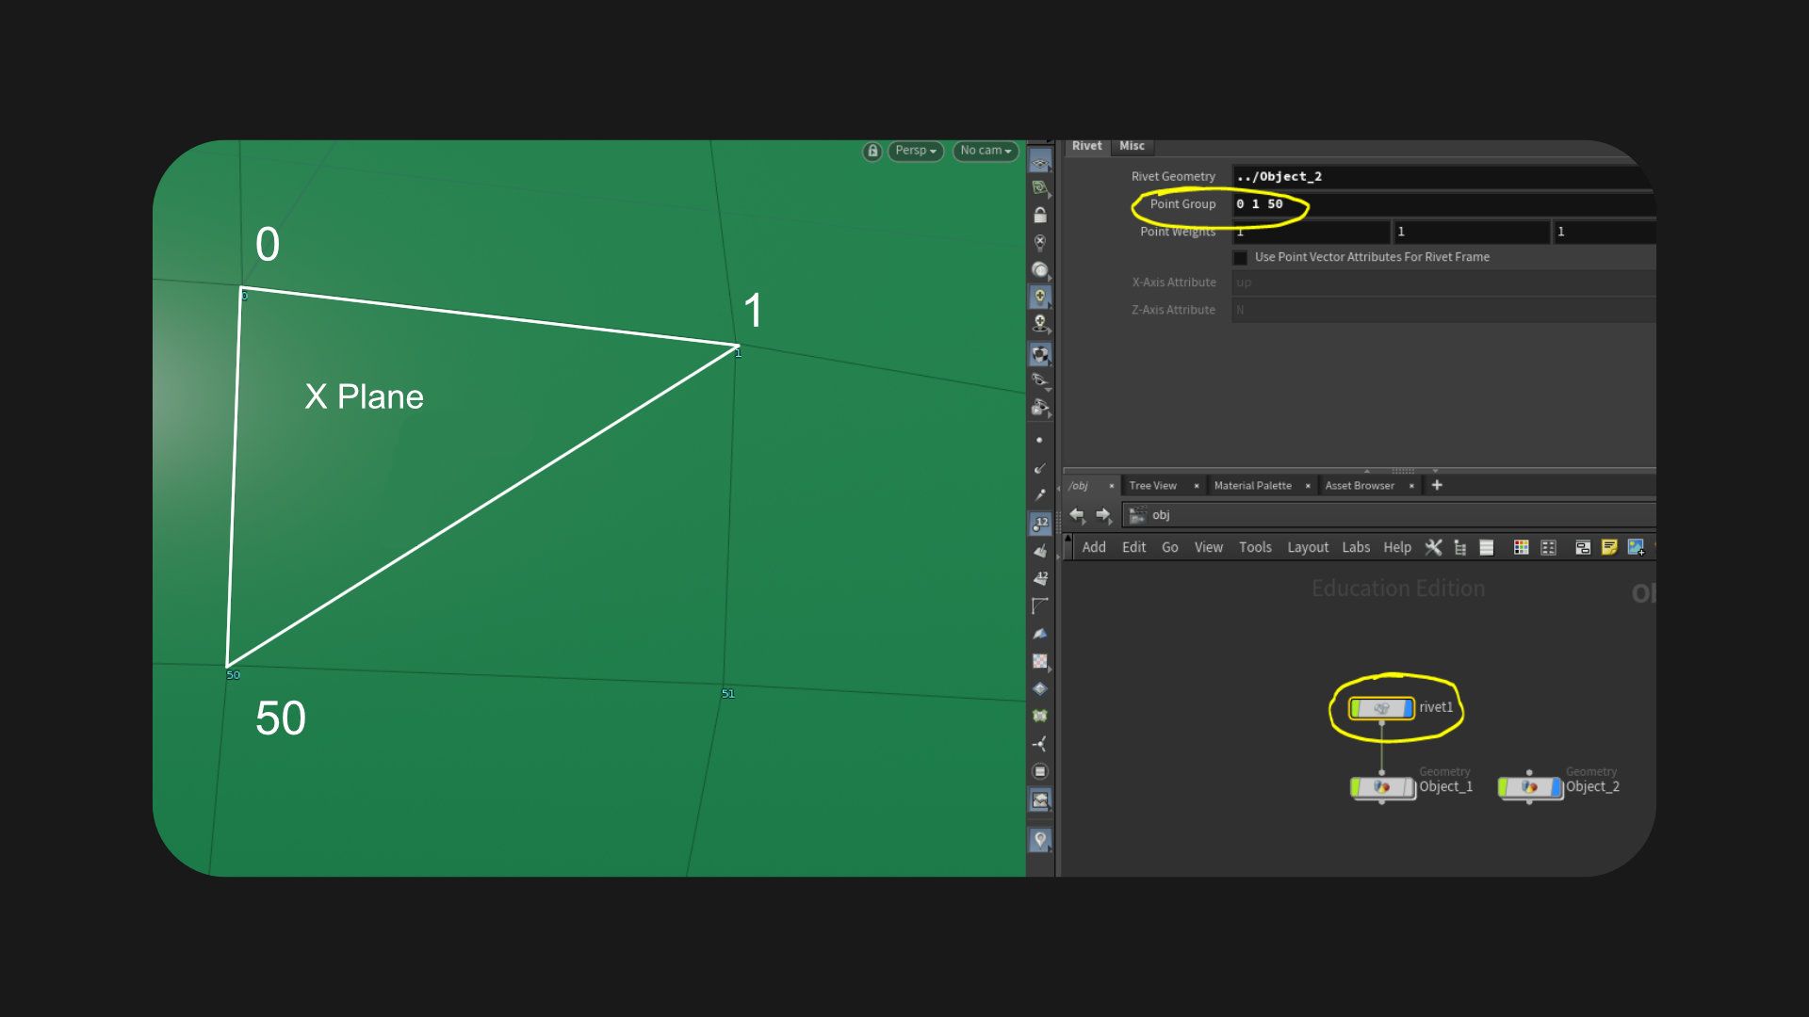
Task: Toggle the checkered cube shading icon
Action: pos(1040,355)
